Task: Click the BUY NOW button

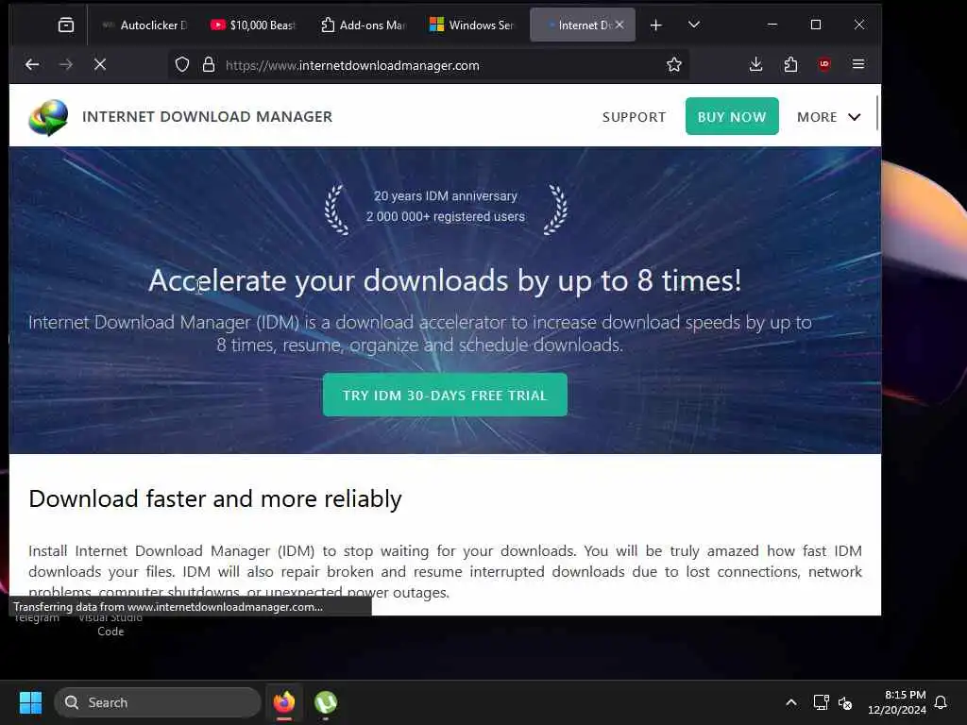Action: [x=732, y=116]
